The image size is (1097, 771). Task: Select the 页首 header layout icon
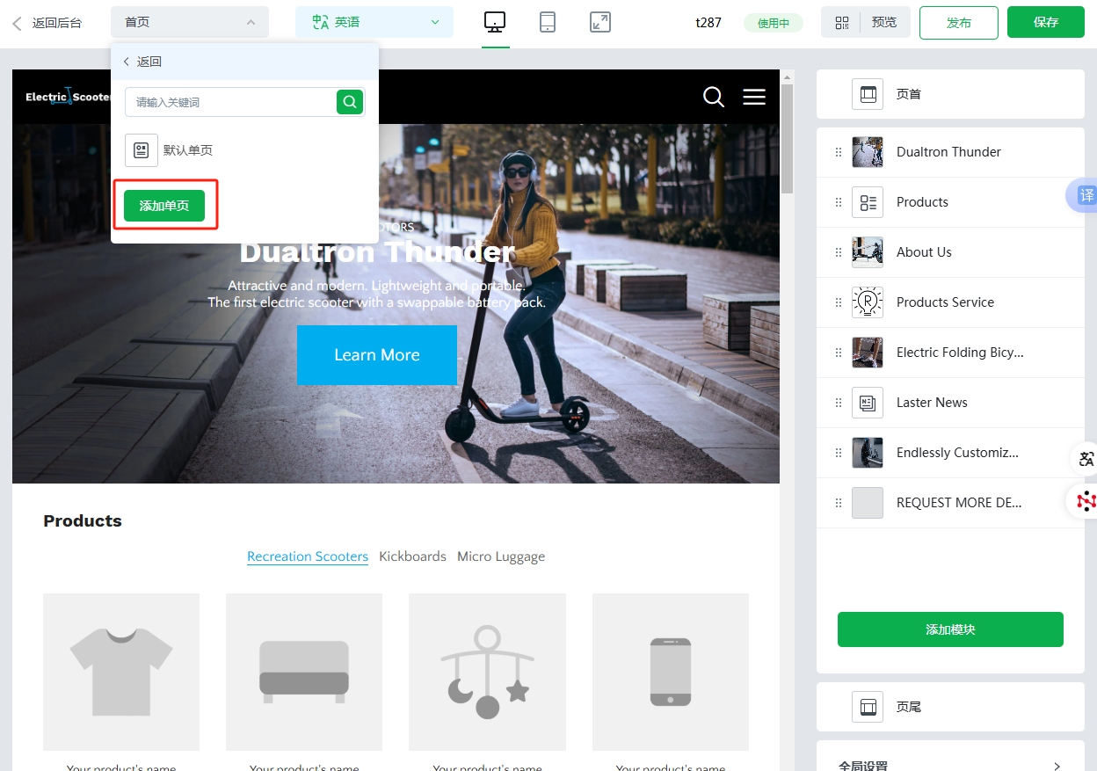(868, 94)
